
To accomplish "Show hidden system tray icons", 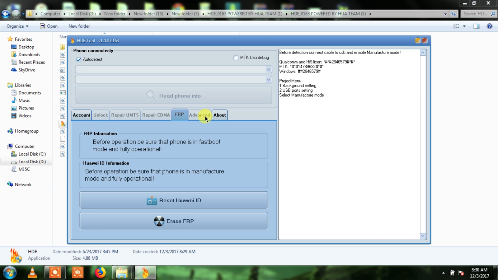I will point(443,273).
